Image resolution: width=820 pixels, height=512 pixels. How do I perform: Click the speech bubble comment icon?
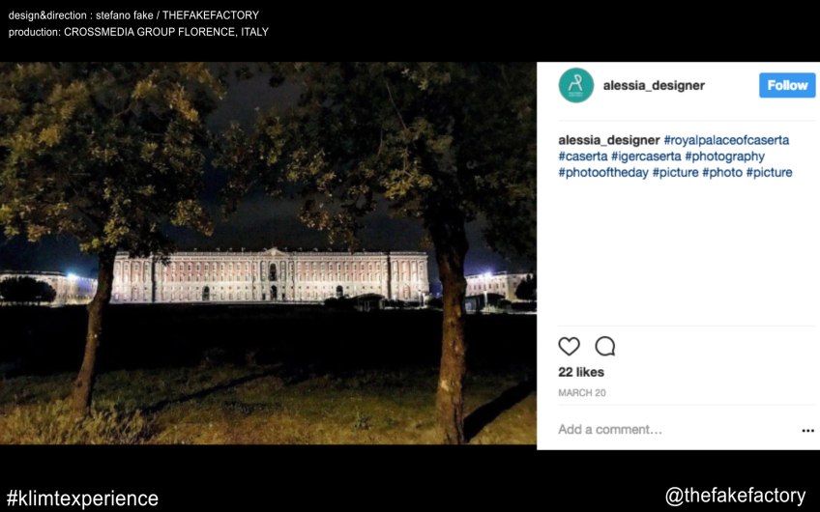point(605,346)
